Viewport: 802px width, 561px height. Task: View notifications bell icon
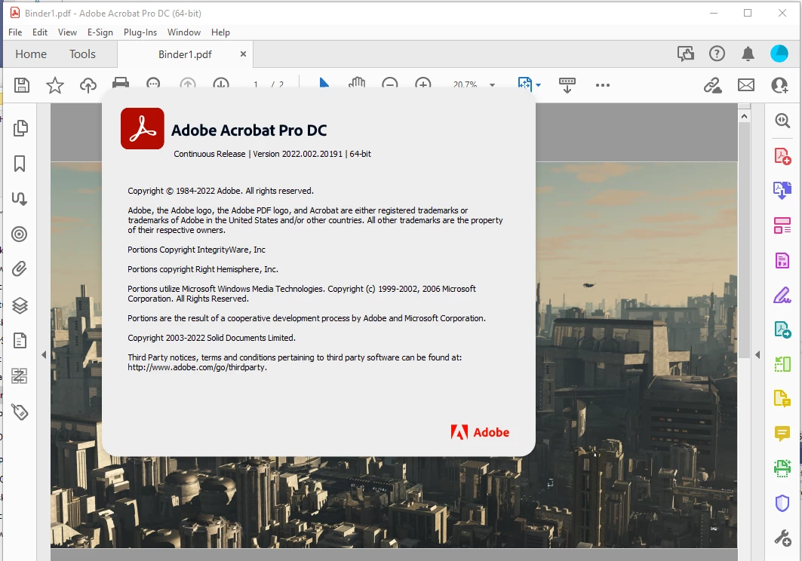click(748, 54)
